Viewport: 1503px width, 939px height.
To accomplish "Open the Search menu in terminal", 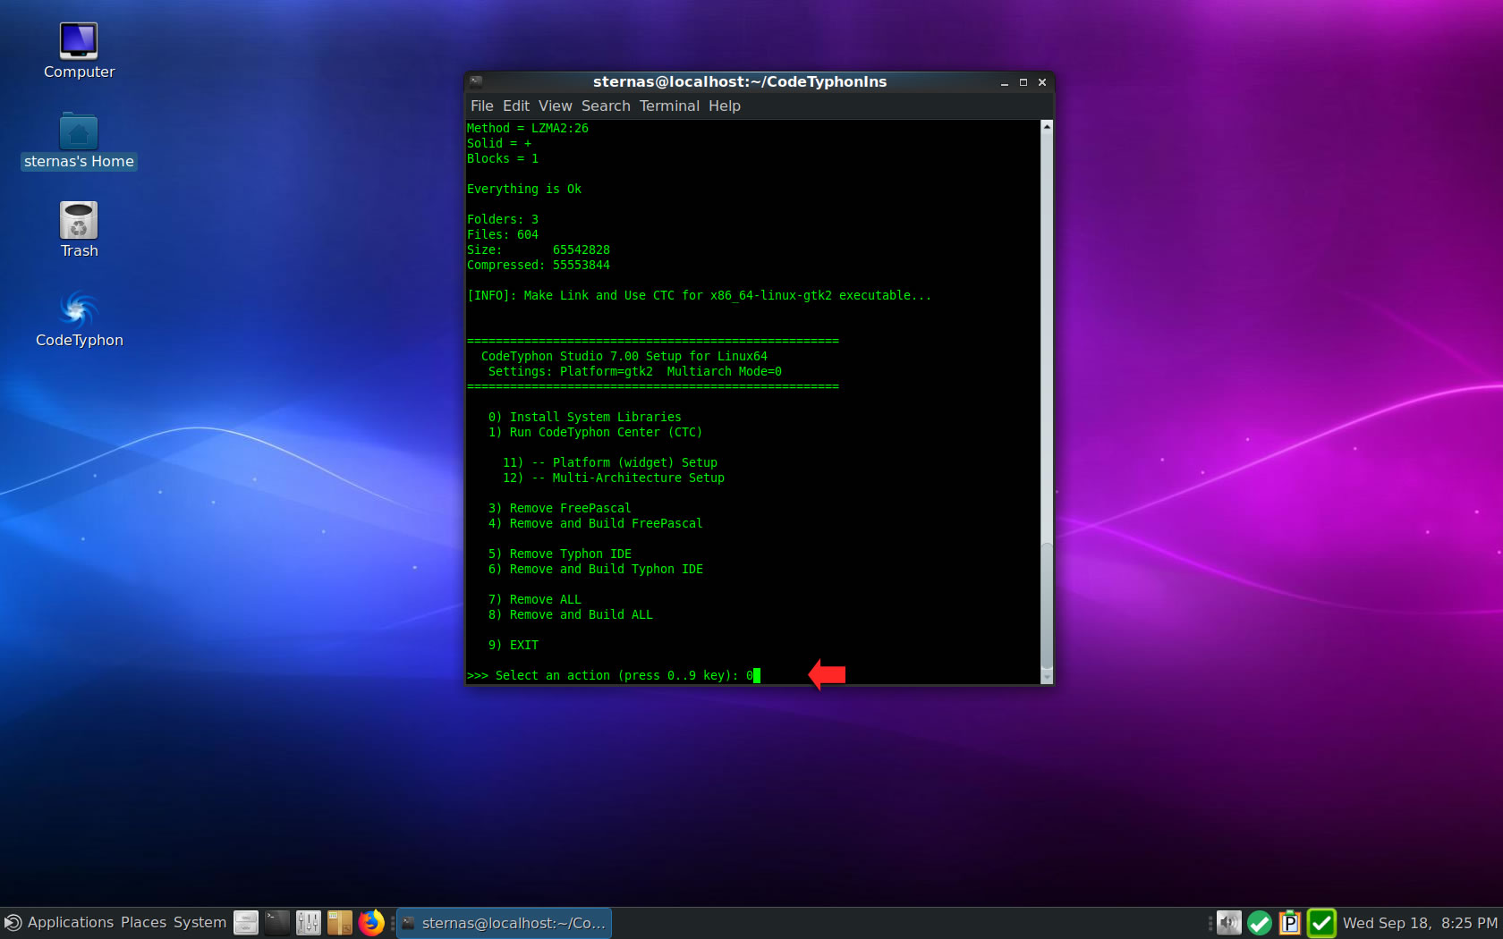I will [606, 106].
